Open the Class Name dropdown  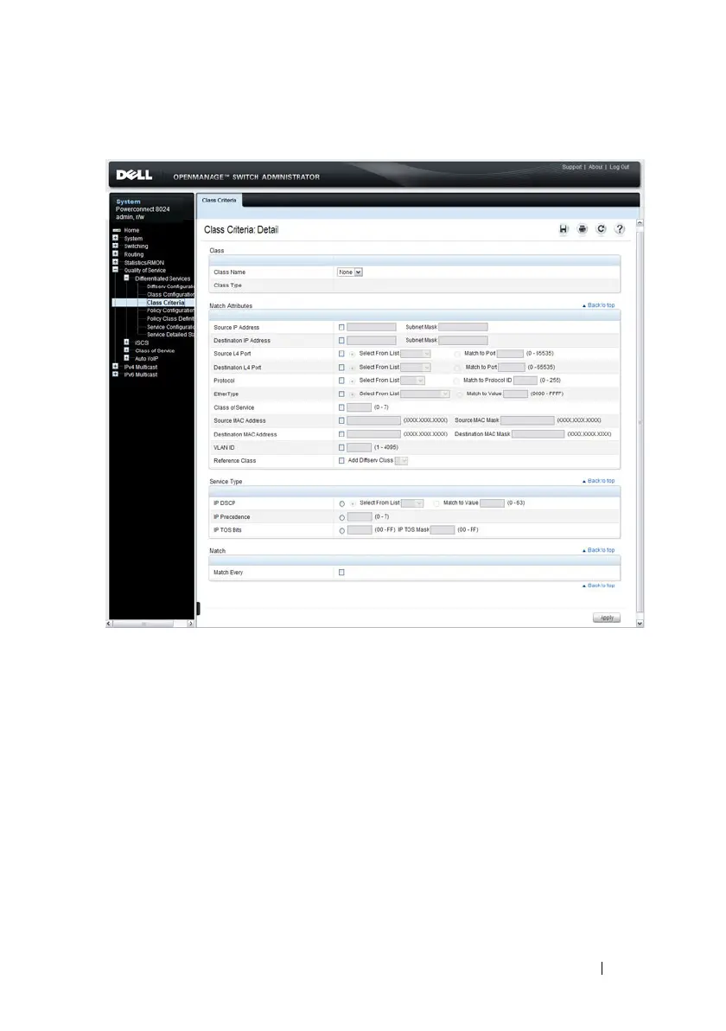pos(349,272)
